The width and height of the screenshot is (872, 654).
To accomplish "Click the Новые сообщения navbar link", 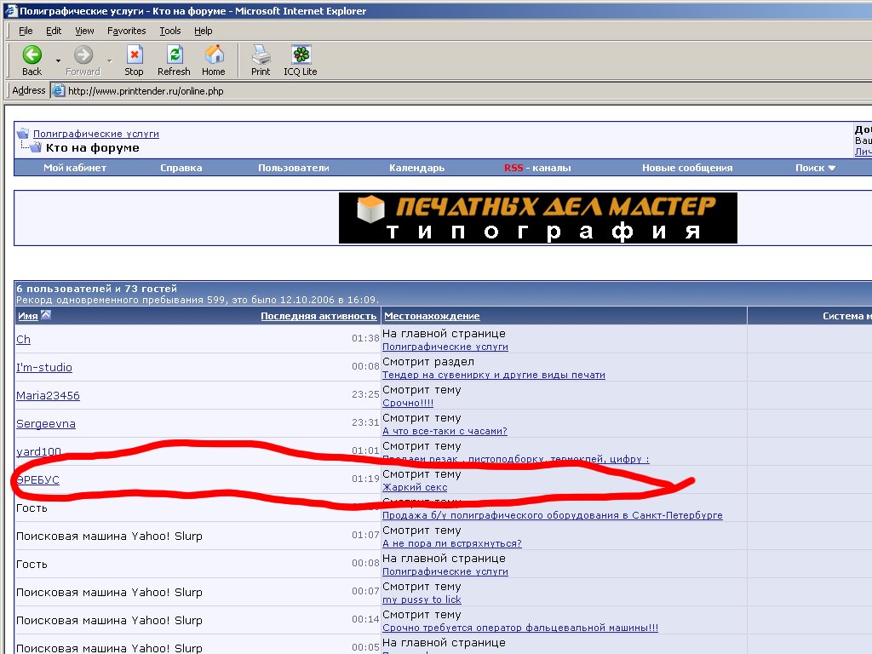I will pos(687,168).
